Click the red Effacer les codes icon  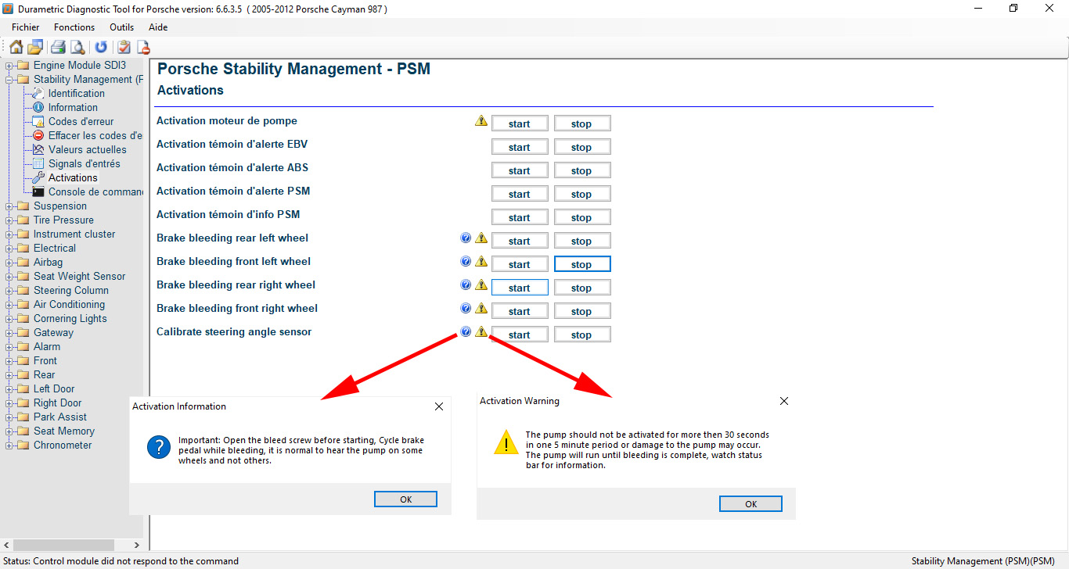pos(38,135)
